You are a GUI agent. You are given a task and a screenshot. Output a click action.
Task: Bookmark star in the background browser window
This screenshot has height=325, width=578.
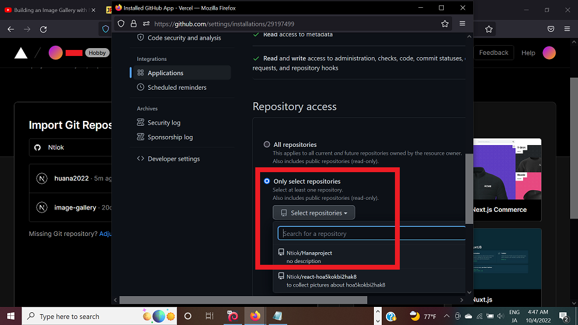489,29
